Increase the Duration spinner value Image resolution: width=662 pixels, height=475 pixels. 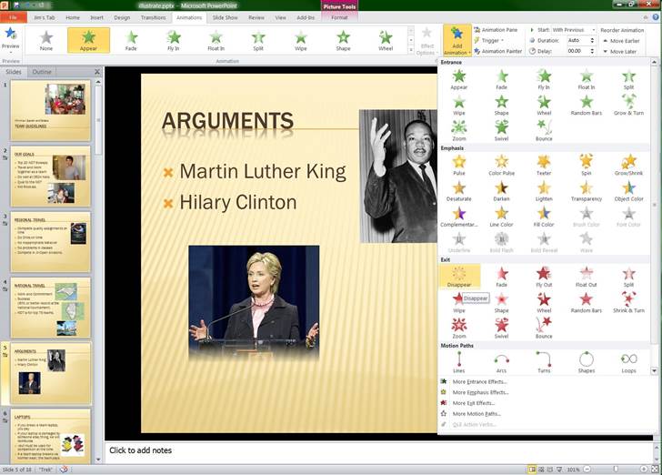point(592,38)
